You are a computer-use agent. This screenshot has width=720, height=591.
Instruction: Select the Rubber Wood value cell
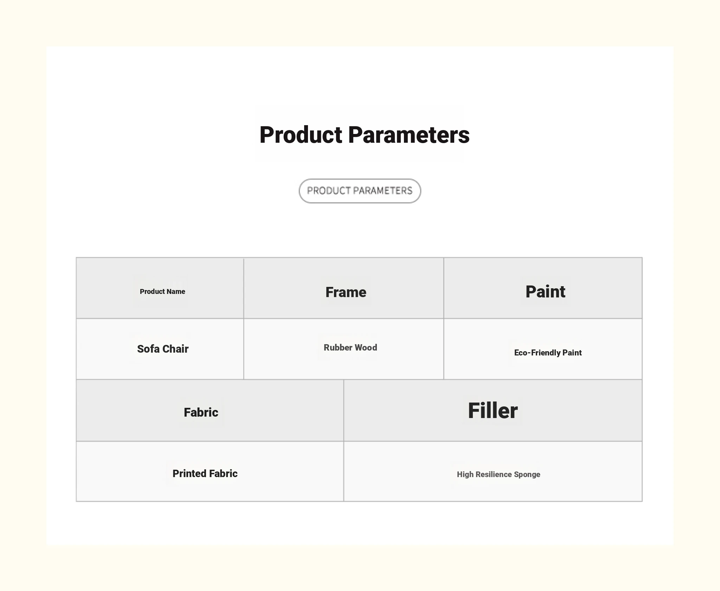(350, 348)
